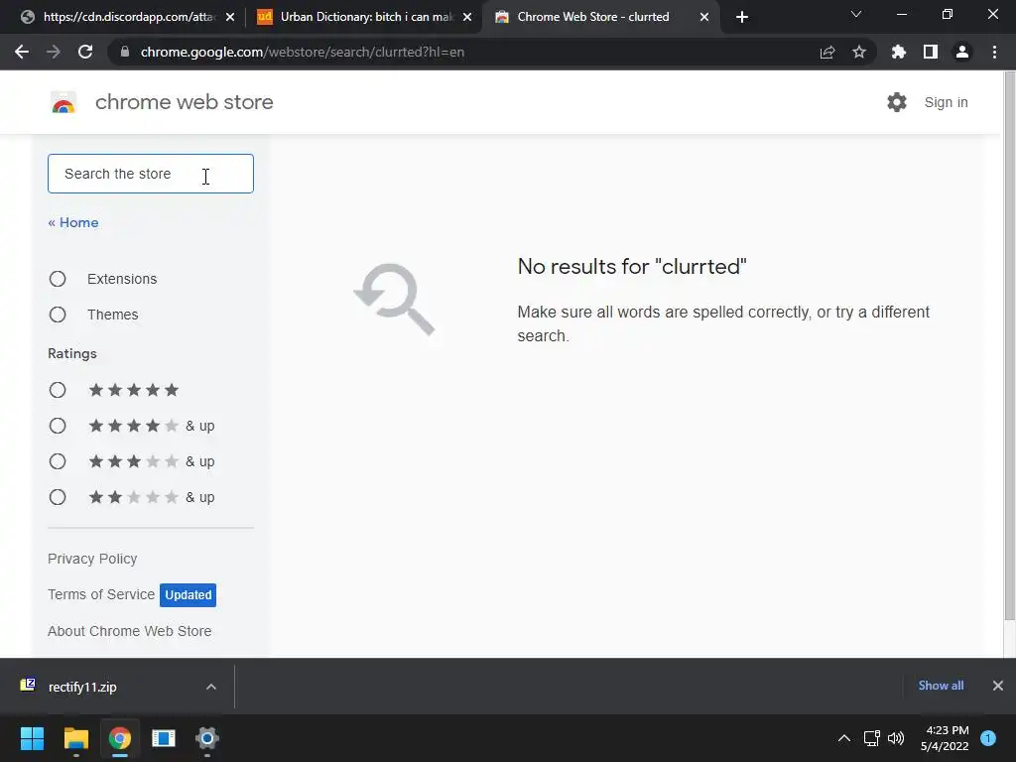Viewport: 1016px width, 762px height.
Task: Open Chrome Web Store settings gear
Action: pyautogui.click(x=897, y=102)
